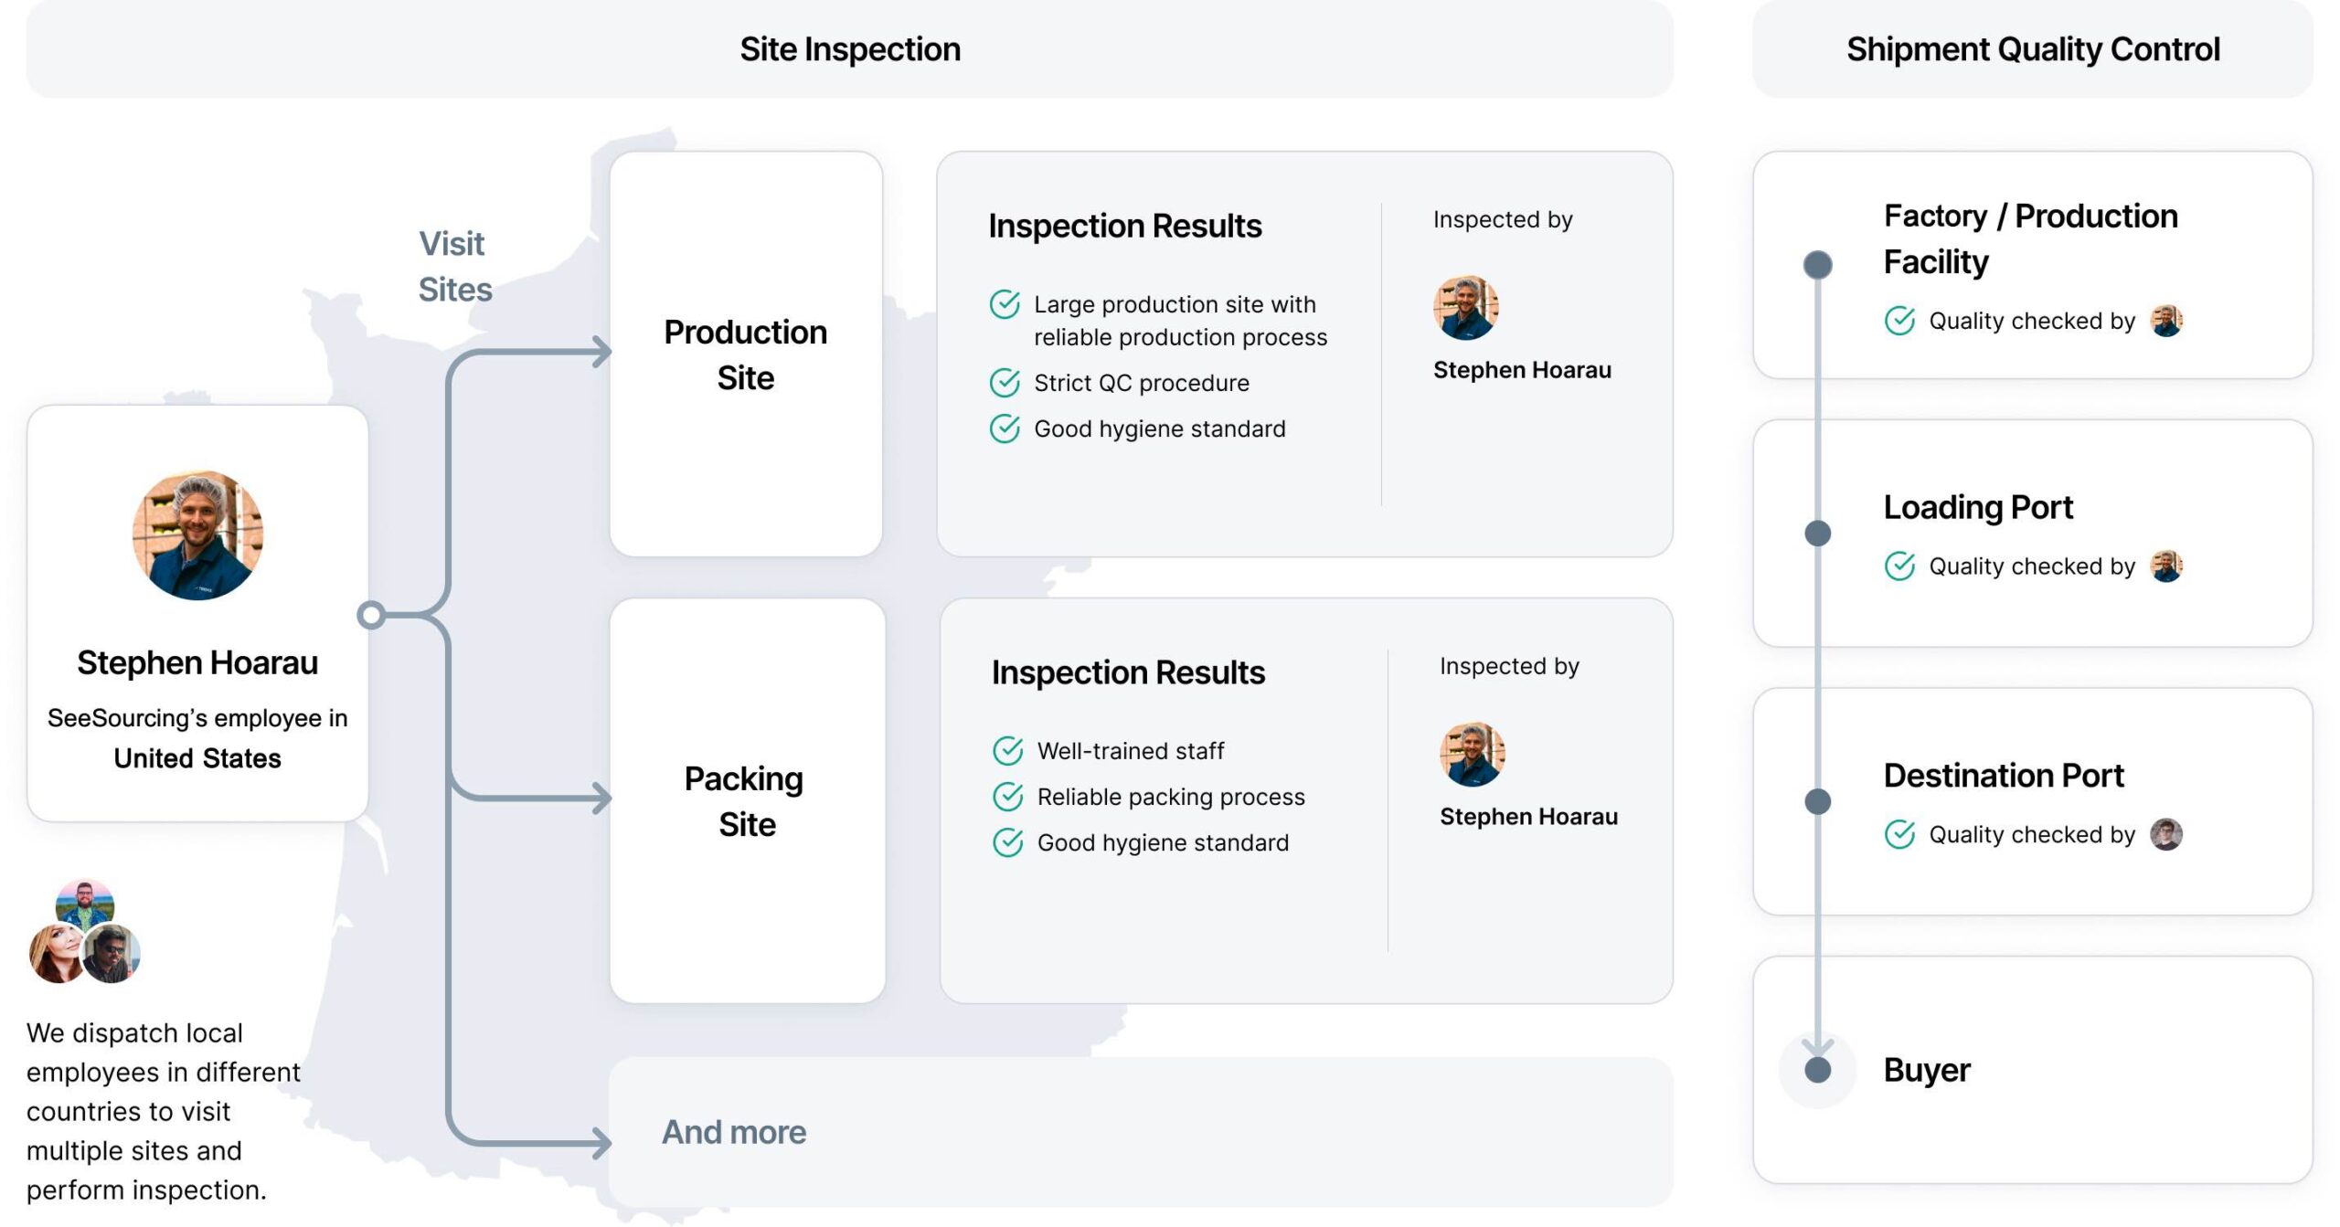Click the Buyer timeline end marker
This screenshot has width=2340, height=1227.
[x=1817, y=1070]
